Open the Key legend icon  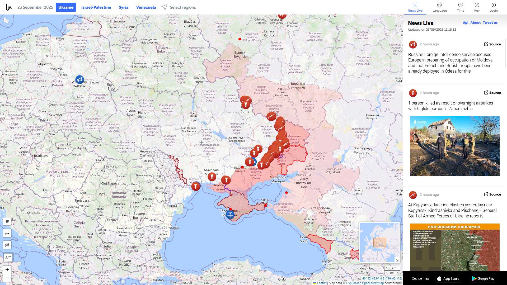[x=477, y=7]
